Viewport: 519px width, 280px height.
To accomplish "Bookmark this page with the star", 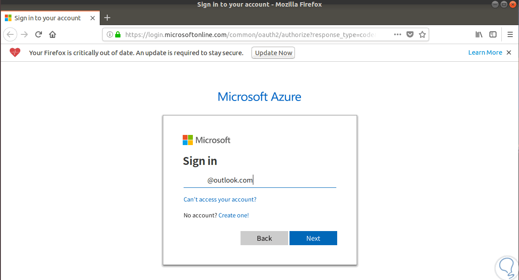I will click(422, 34).
